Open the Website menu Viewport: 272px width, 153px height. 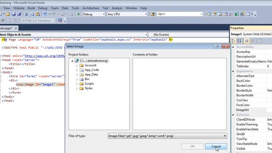coord(19,8)
